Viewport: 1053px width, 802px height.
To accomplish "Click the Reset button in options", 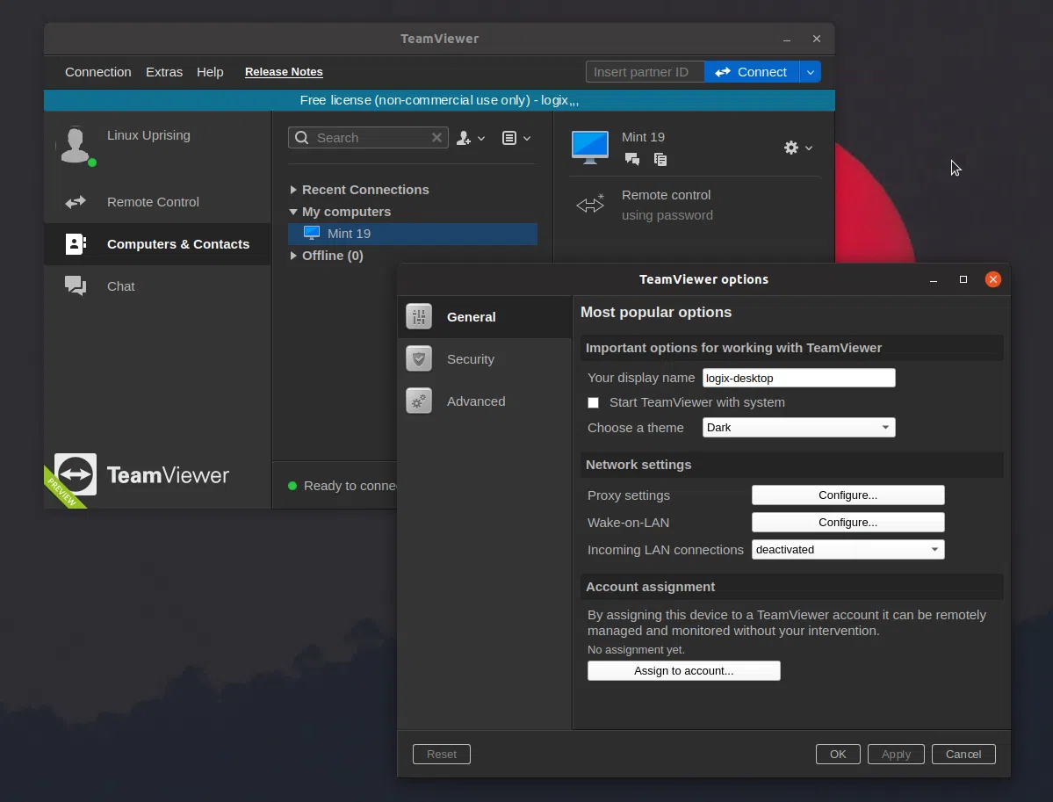I will [441, 754].
